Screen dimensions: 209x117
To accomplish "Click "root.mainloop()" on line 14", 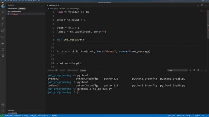I will [x=69, y=63].
